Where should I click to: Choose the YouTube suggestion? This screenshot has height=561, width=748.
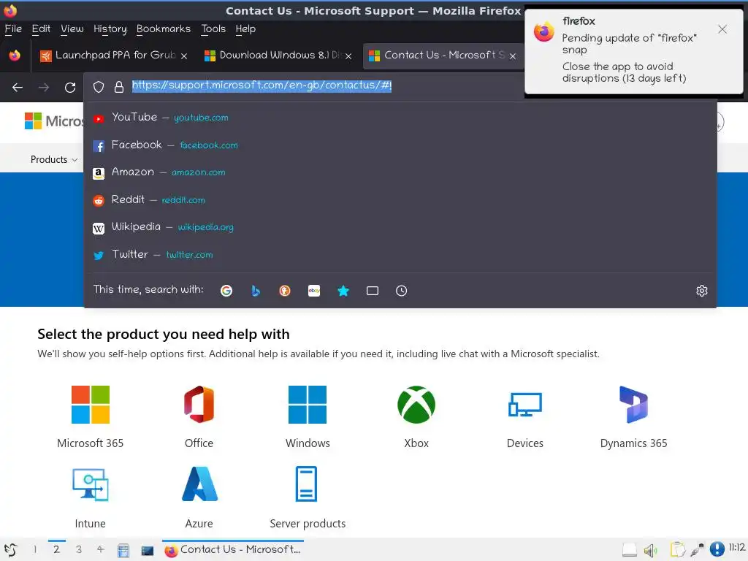pos(400,118)
